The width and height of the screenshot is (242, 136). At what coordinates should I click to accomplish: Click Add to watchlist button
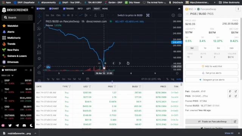pos(212,66)
